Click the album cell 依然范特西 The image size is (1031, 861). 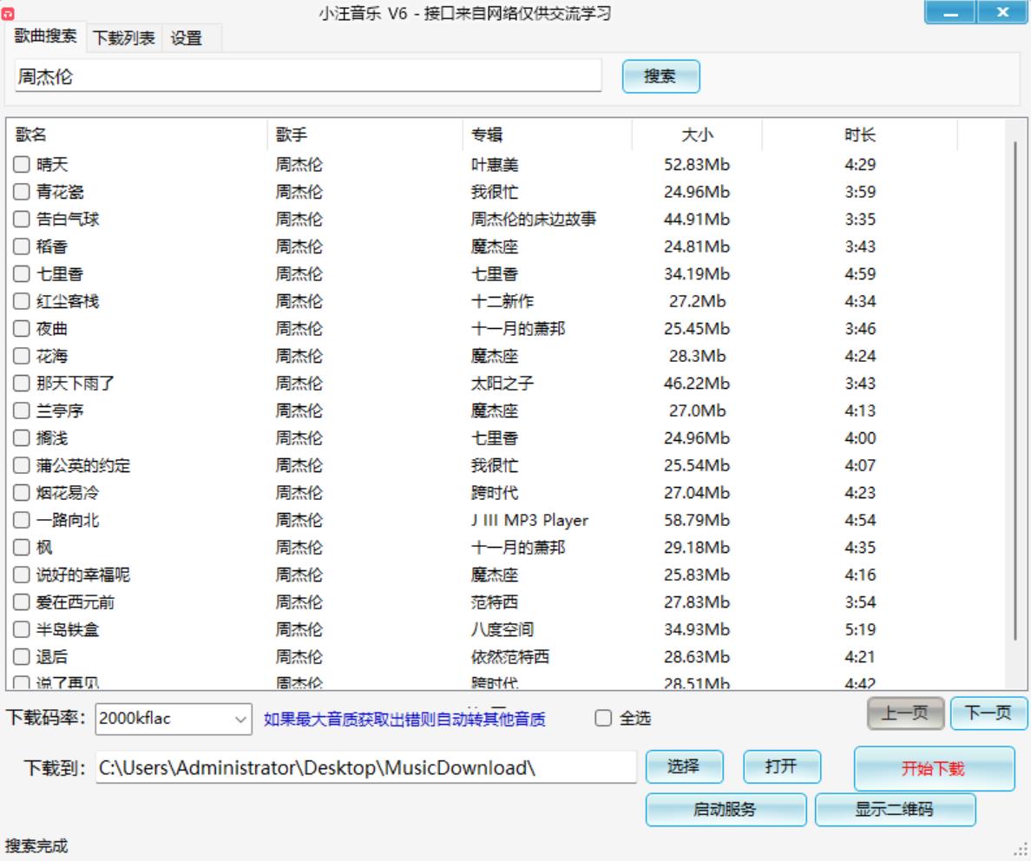pos(510,656)
